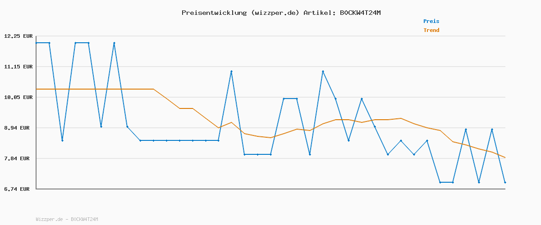Screen dimensions: 541x225
Task: Click the second blue price peak near 11 EUR
Action: click(x=323, y=71)
